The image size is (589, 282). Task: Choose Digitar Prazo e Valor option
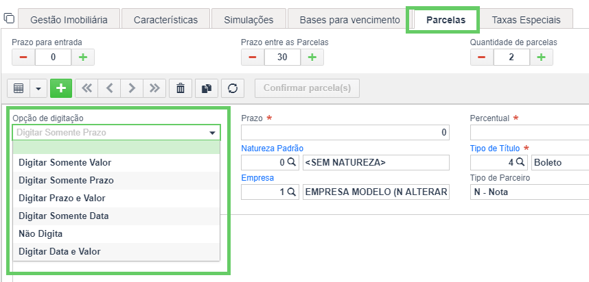click(117, 198)
